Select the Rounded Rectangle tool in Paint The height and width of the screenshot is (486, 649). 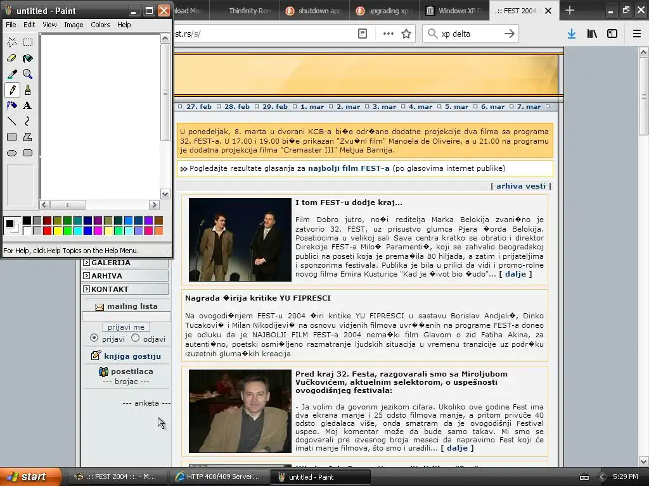pos(28,153)
